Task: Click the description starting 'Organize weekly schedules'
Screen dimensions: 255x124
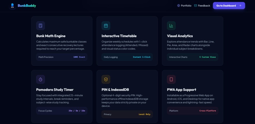Action: coord(125,45)
